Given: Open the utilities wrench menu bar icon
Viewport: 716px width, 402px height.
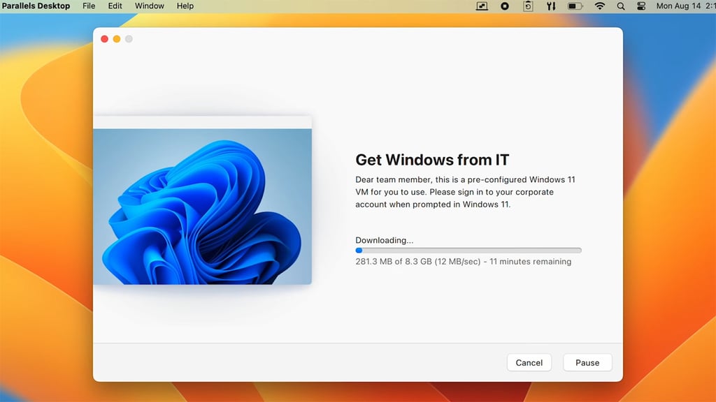Looking at the screenshot, I should 550,6.
